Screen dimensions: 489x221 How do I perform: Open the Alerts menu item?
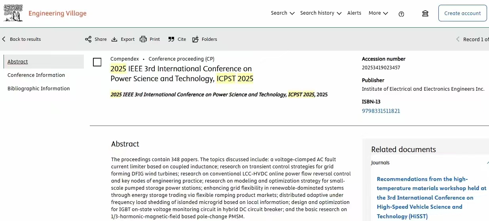pos(354,13)
